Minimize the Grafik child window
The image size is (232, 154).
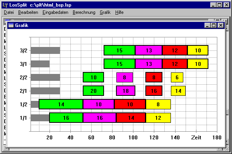pos(208,25)
